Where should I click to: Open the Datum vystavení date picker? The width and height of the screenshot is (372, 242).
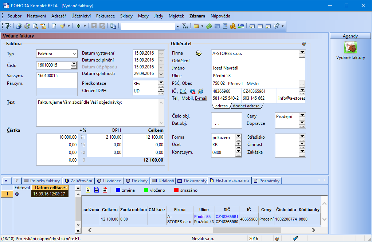point(161,53)
